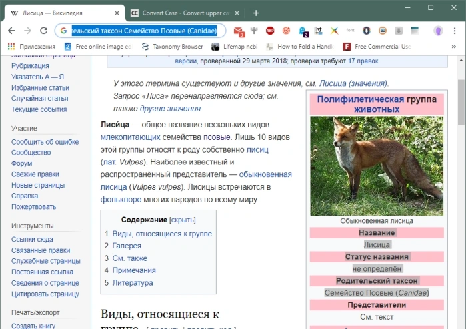Open the Текущие события link
The height and width of the screenshot is (329, 466).
click(x=39, y=109)
